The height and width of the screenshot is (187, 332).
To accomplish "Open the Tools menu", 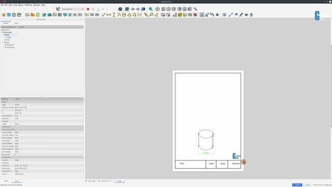I will point(16,5).
